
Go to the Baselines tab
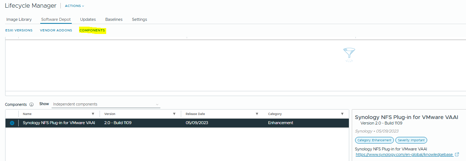[114, 19]
